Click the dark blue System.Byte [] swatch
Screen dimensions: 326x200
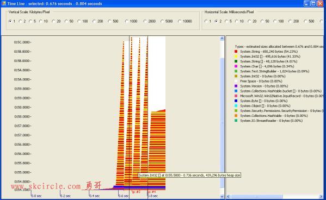pyautogui.click(x=236, y=101)
